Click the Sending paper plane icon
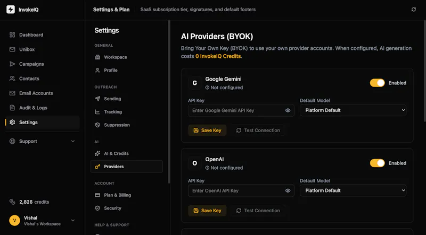 97,99
